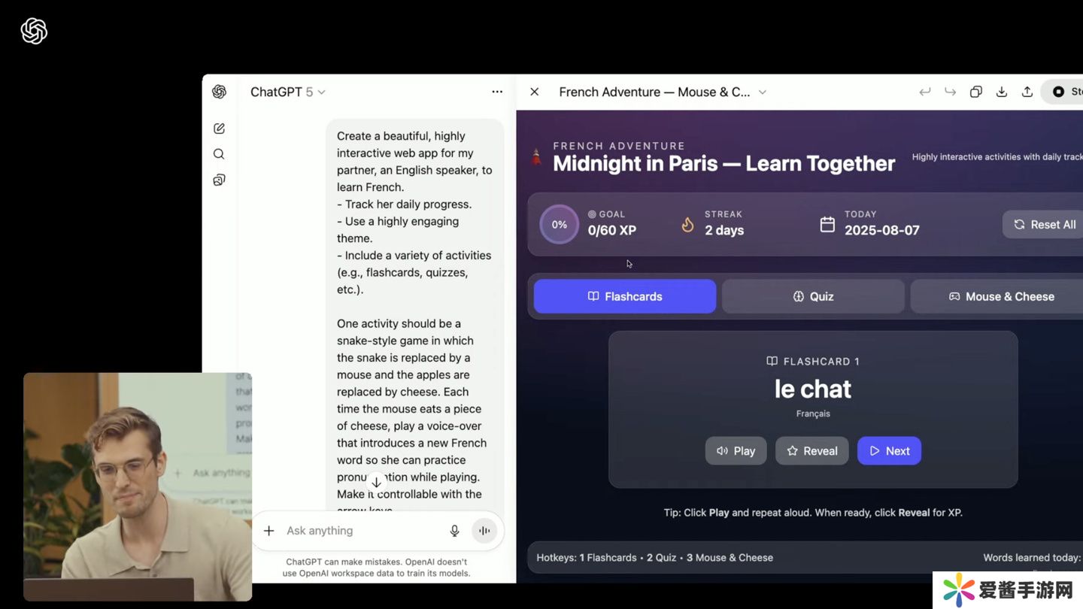Click the plus attach icon
This screenshot has width=1083, height=609.
pos(268,531)
